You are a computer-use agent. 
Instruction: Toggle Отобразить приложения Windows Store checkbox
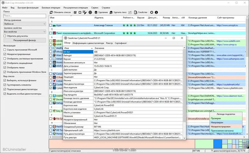click(x=5, y=72)
